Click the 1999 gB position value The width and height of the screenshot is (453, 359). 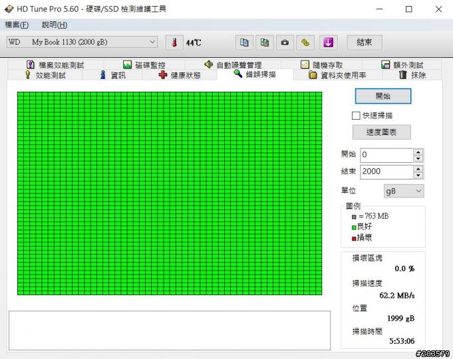(x=400, y=318)
